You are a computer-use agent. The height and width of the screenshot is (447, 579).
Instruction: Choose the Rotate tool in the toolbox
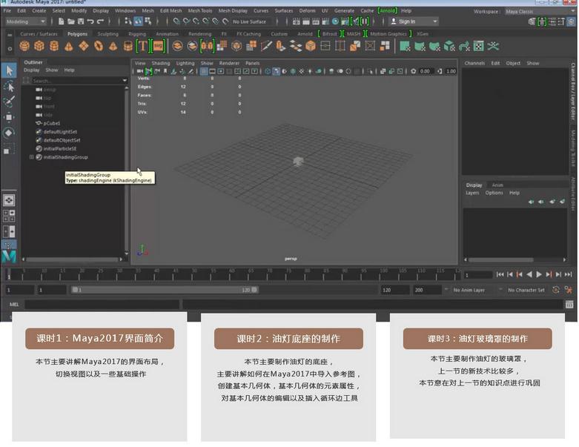tap(9, 133)
